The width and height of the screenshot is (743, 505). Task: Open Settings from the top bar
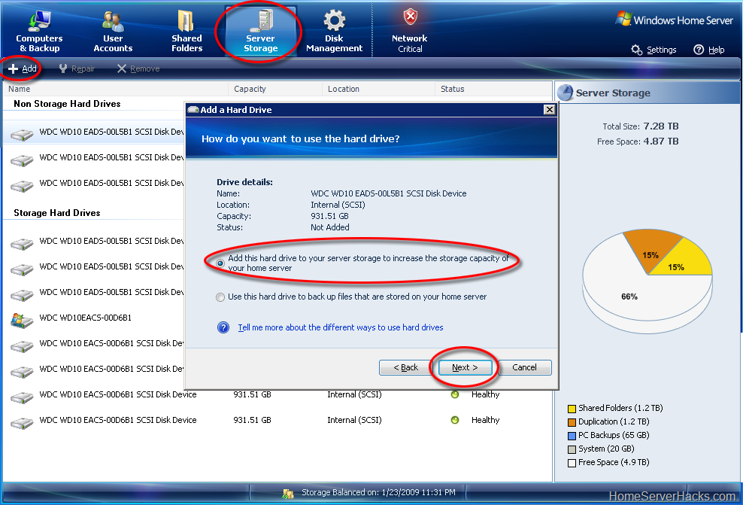pos(654,50)
